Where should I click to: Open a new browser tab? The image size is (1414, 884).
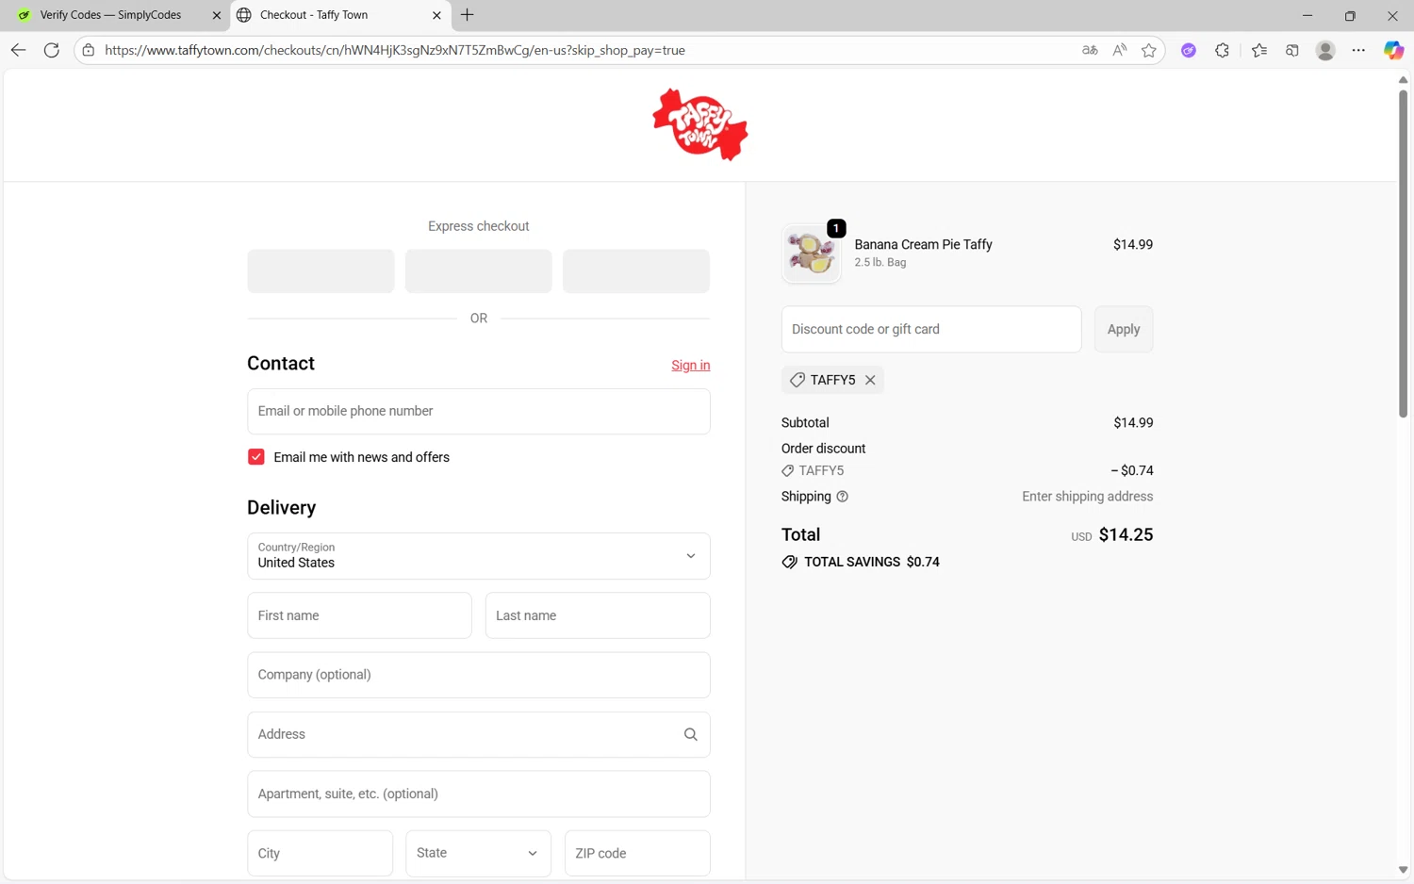pos(468,15)
